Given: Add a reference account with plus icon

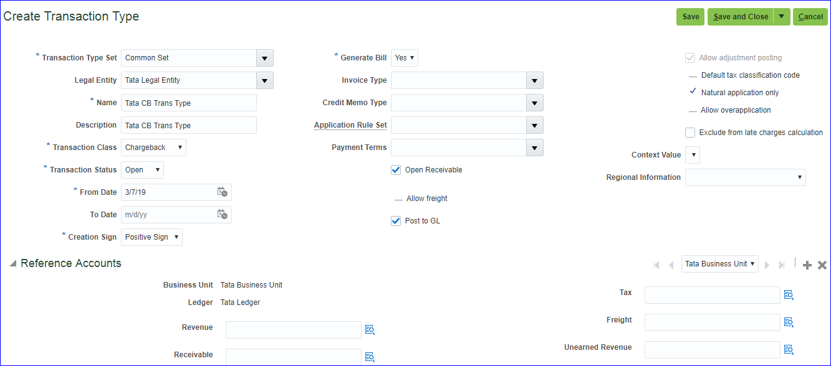Looking at the screenshot, I should point(807,265).
